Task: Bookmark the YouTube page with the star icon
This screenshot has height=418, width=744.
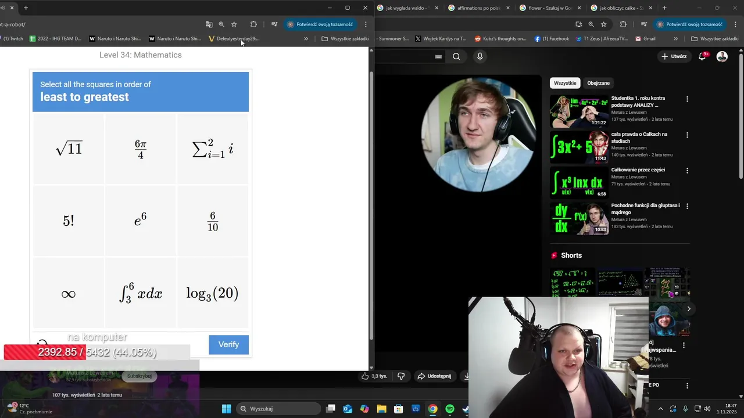Action: coord(604,24)
